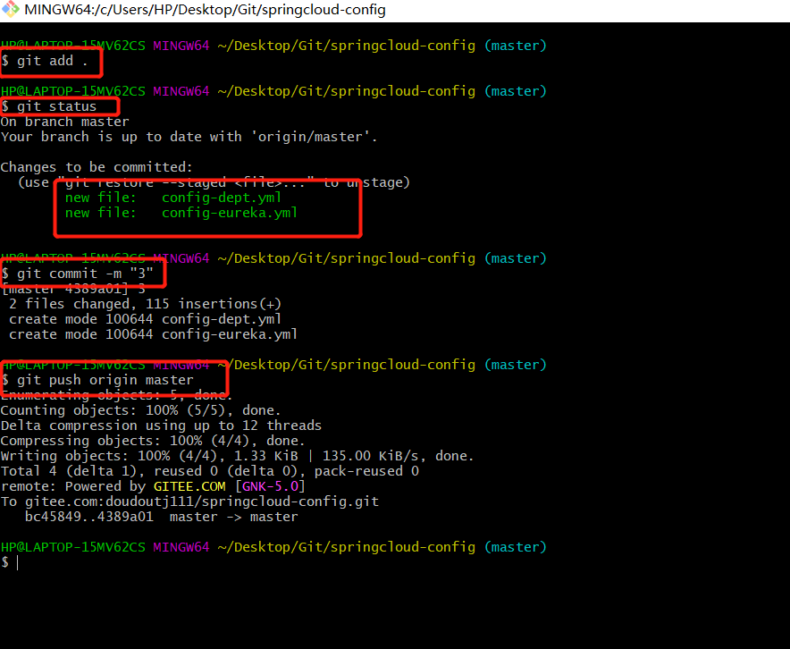790x649 pixels.
Task: Click the 'Total 4 (delta 1), reused 0' line
Action: [x=210, y=471]
